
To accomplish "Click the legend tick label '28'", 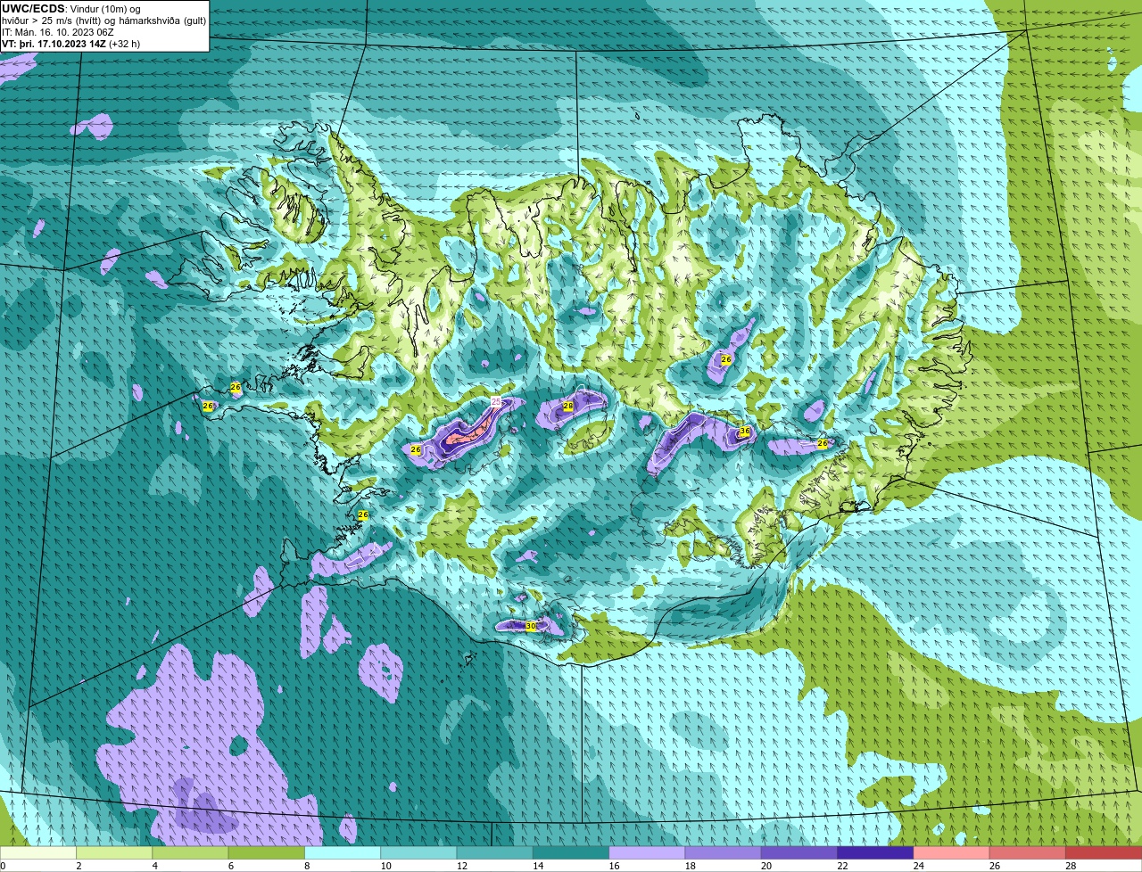I will [1071, 866].
